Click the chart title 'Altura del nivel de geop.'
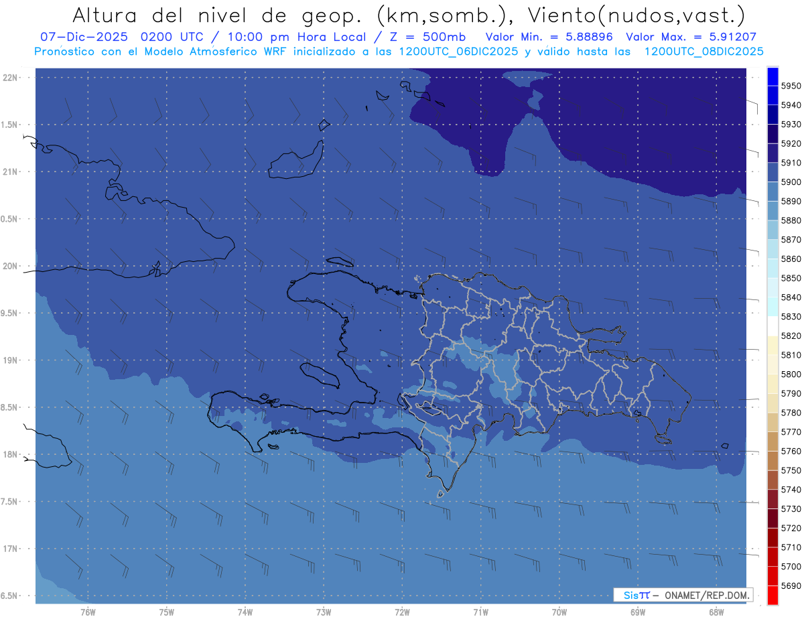Screen dimensions: 804x621 click(x=219, y=15)
